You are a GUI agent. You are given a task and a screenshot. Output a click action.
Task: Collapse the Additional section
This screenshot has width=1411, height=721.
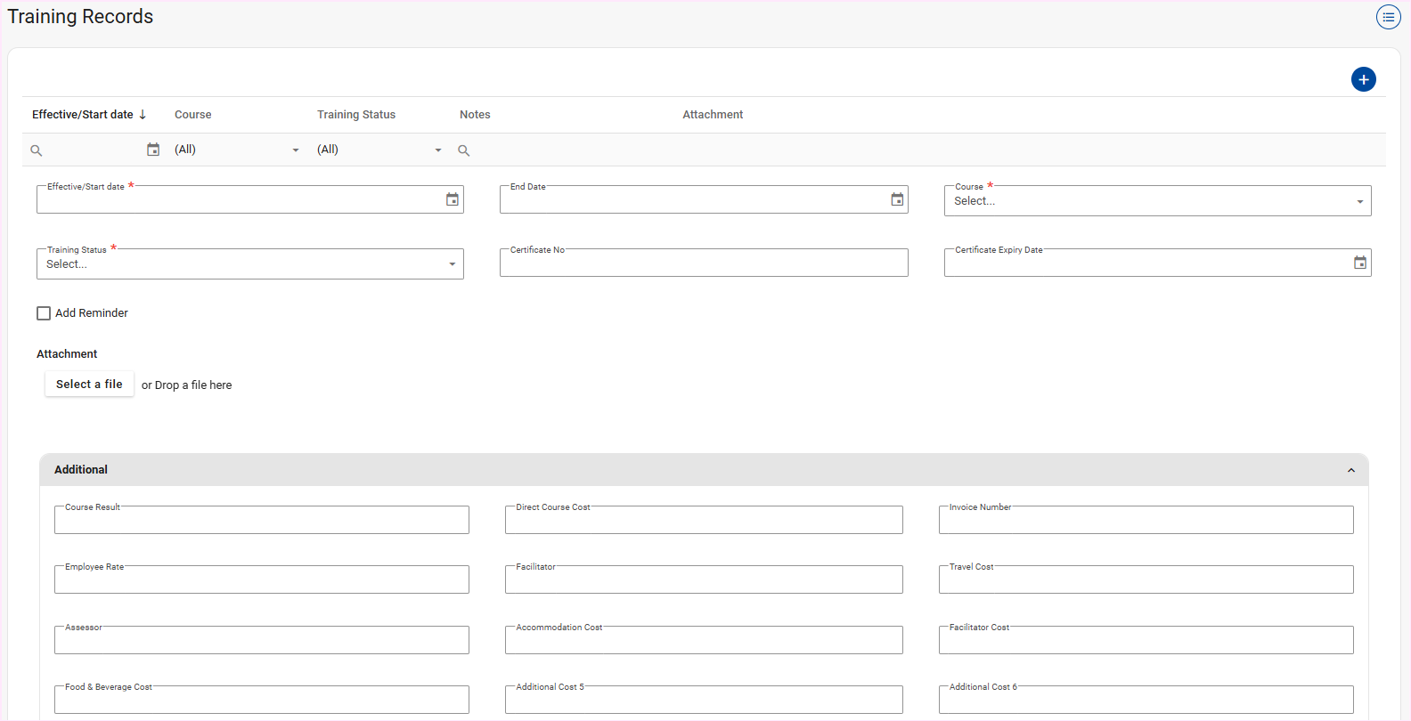(x=1350, y=470)
